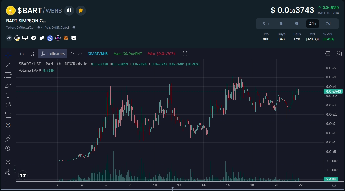Open the chart-bars explorer icon link

(17, 38)
